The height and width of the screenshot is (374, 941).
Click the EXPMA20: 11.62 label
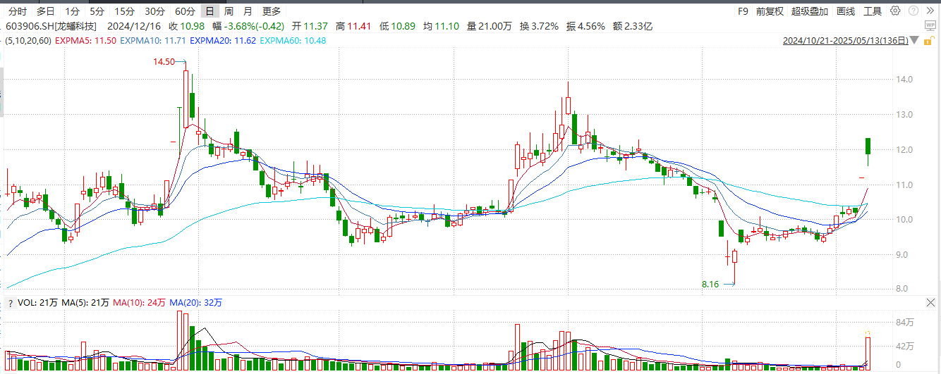[x=223, y=41]
